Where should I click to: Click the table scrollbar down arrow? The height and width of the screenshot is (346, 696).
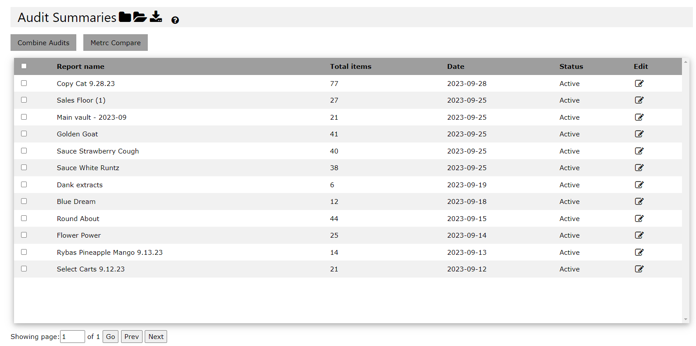coord(685,319)
